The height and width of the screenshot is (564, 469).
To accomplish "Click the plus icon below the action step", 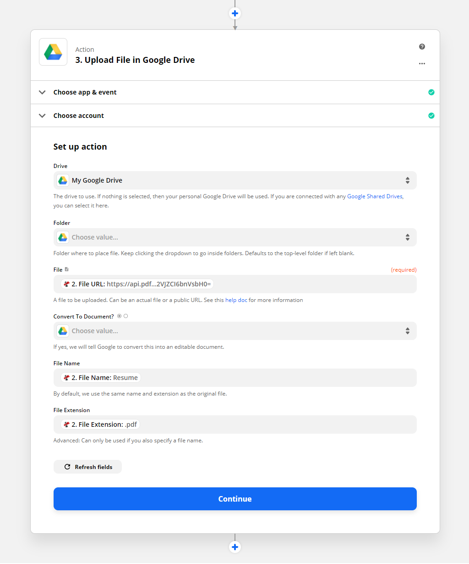I will [x=235, y=547].
